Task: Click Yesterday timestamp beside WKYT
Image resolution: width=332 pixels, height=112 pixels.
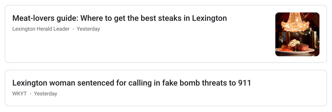Action: [45, 94]
